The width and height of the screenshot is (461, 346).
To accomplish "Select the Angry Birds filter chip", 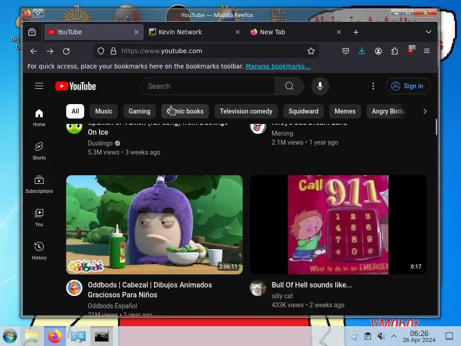I will [388, 111].
